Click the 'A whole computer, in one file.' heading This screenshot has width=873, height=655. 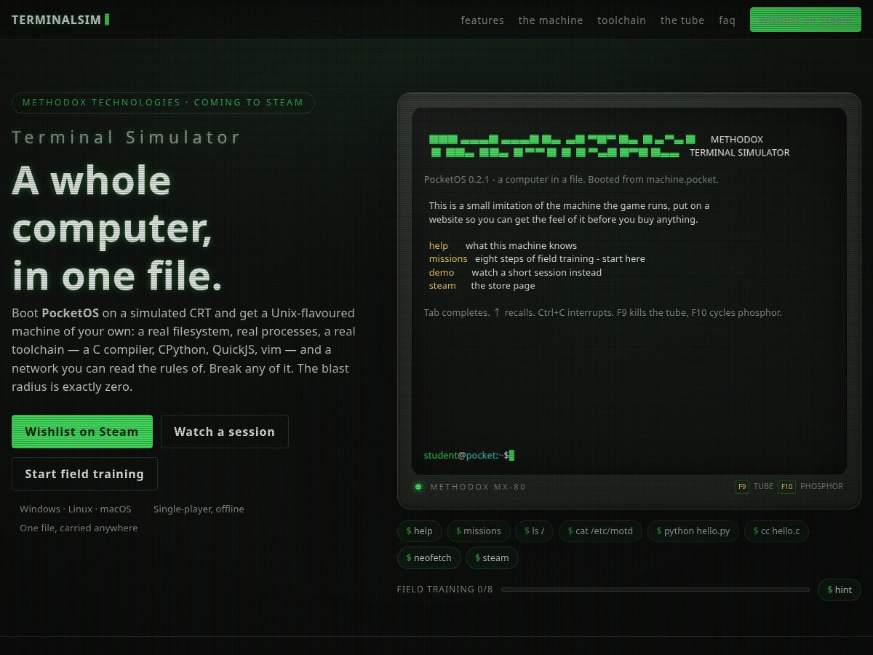116,228
